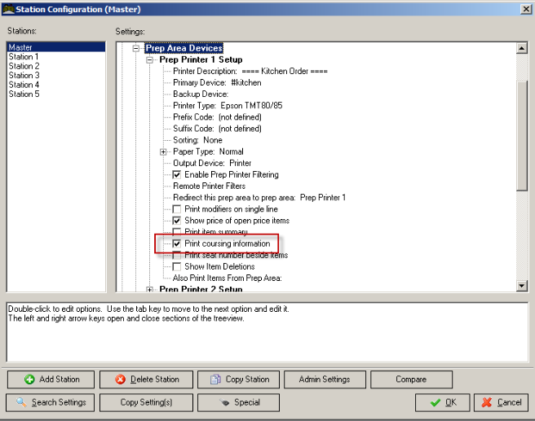535x421 pixels.
Task: Select Station 5 in the list
Action: (24, 94)
